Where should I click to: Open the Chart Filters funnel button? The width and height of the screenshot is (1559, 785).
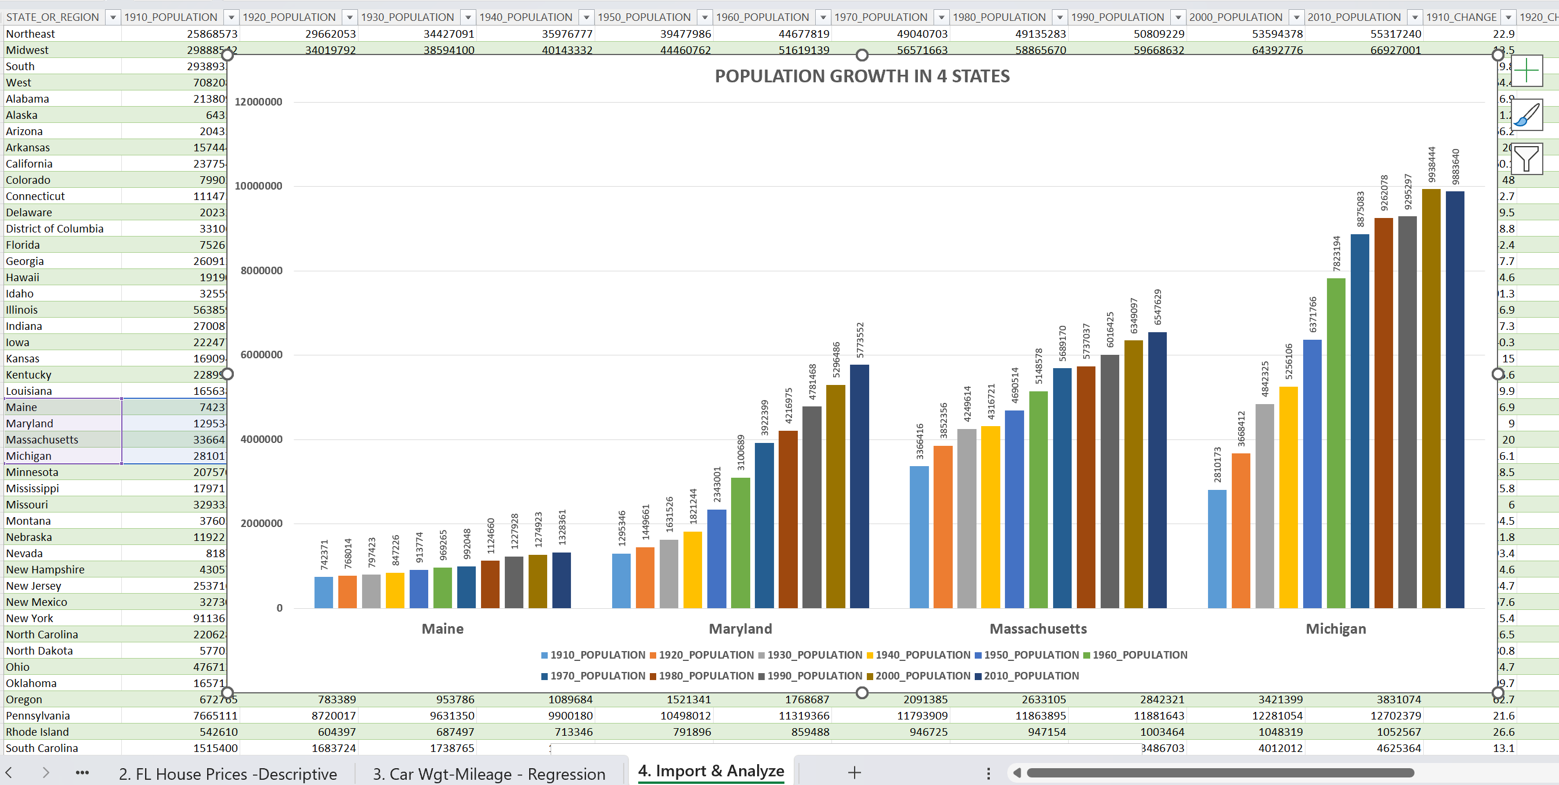[1526, 158]
